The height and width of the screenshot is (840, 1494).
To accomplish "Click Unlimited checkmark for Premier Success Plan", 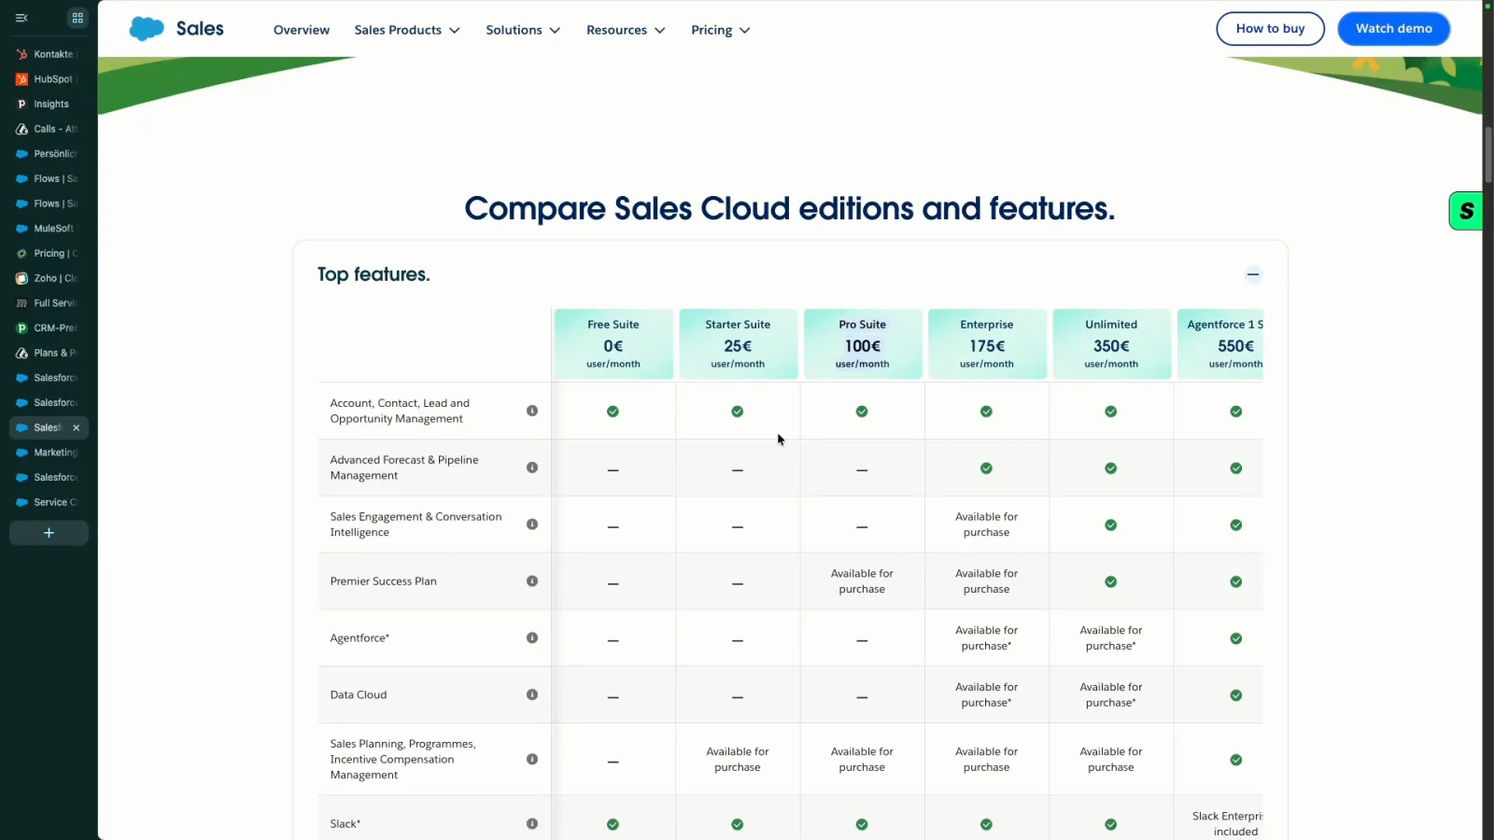I will point(1111,582).
